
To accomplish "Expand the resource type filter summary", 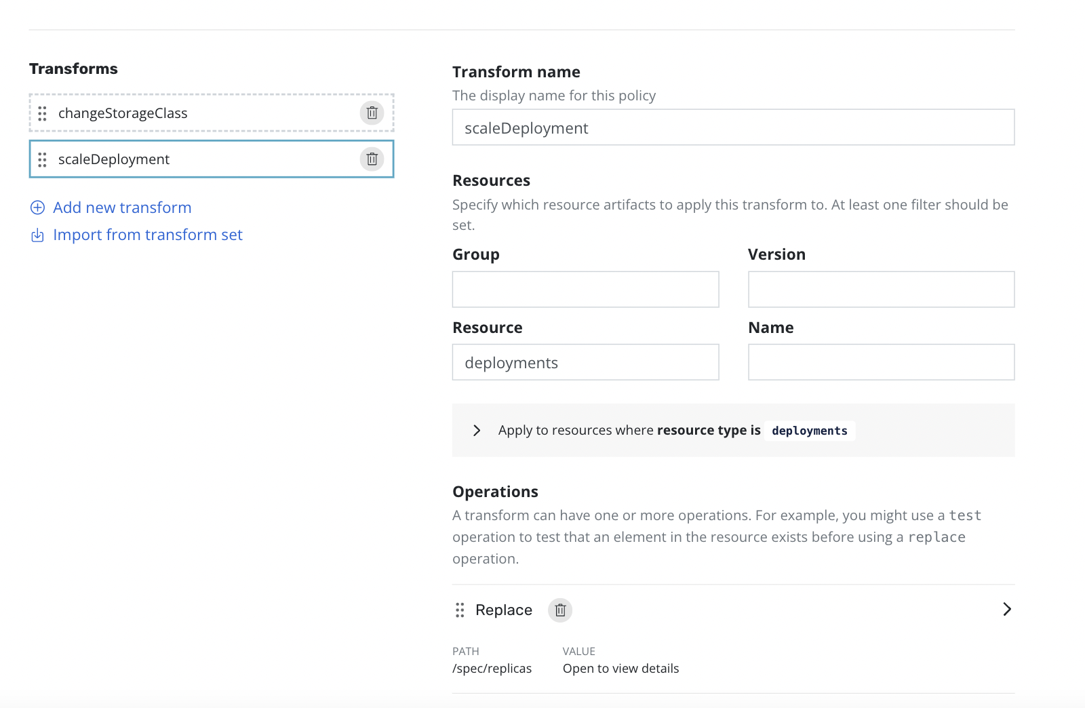I will tap(477, 431).
